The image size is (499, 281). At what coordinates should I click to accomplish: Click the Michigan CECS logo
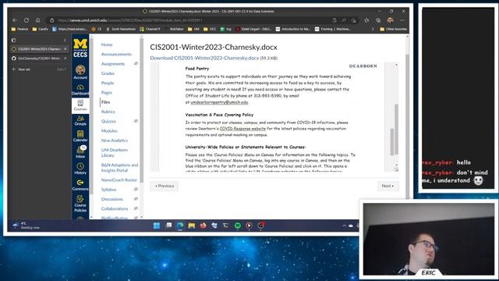(x=80, y=48)
